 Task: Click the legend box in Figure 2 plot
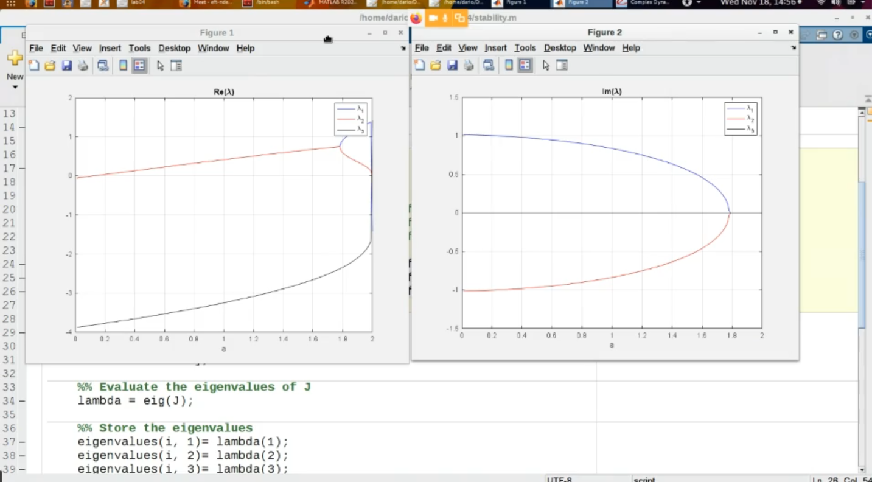[x=741, y=119]
